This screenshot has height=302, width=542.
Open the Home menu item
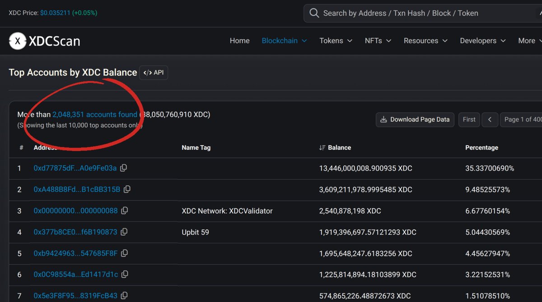tap(239, 41)
